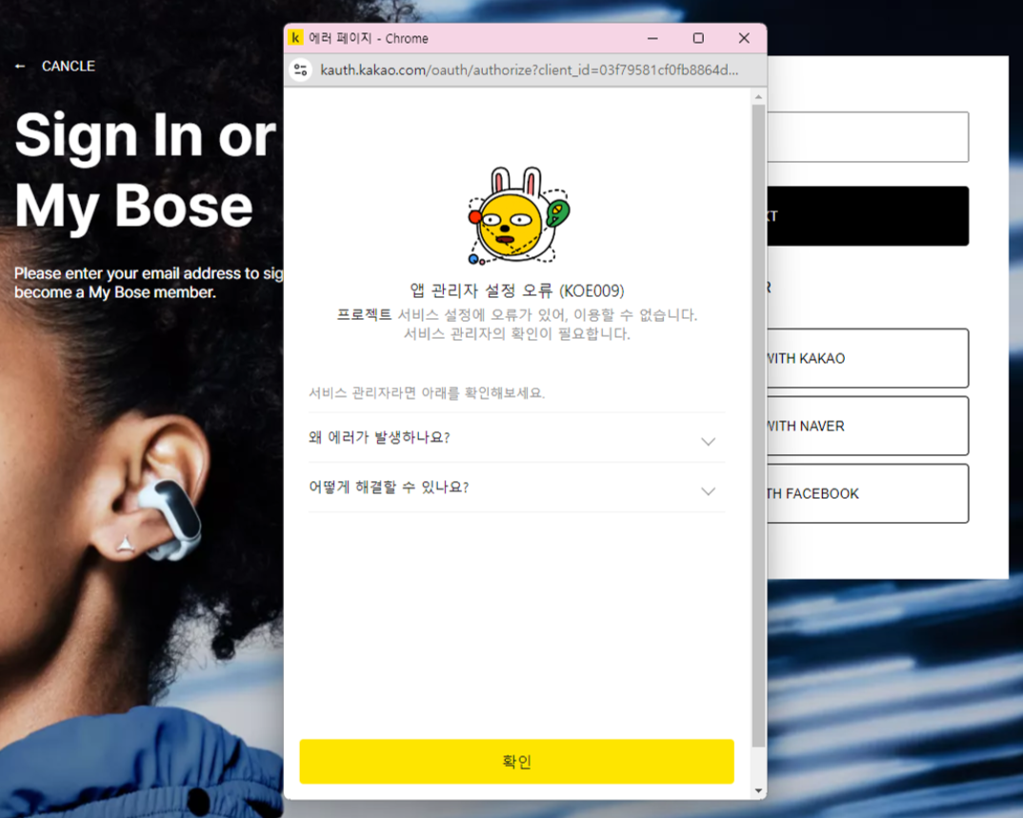This screenshot has height=818, width=1023.
Task: Close the Kakao error popup window
Action: click(744, 38)
